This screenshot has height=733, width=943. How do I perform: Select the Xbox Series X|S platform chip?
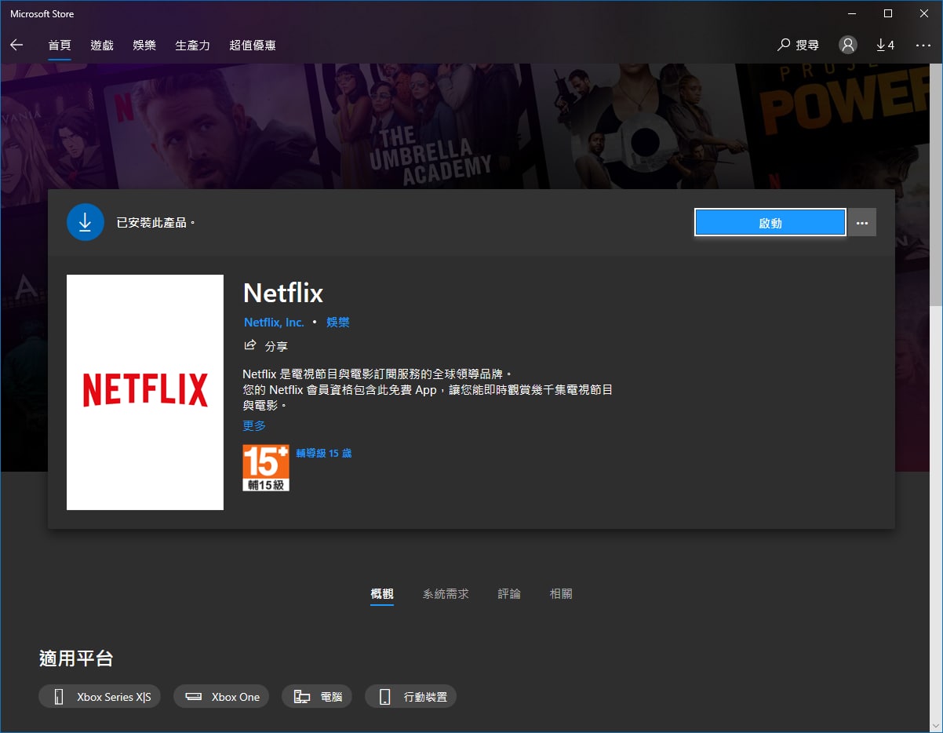(x=100, y=697)
